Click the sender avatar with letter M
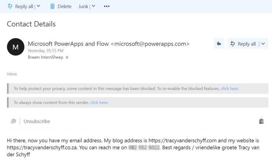The height and width of the screenshot is (160, 272). click(16, 47)
